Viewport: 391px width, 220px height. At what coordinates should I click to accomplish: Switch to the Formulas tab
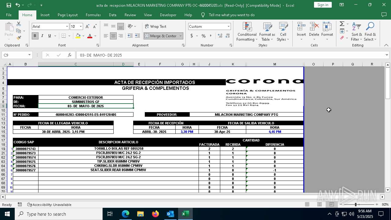click(x=93, y=15)
